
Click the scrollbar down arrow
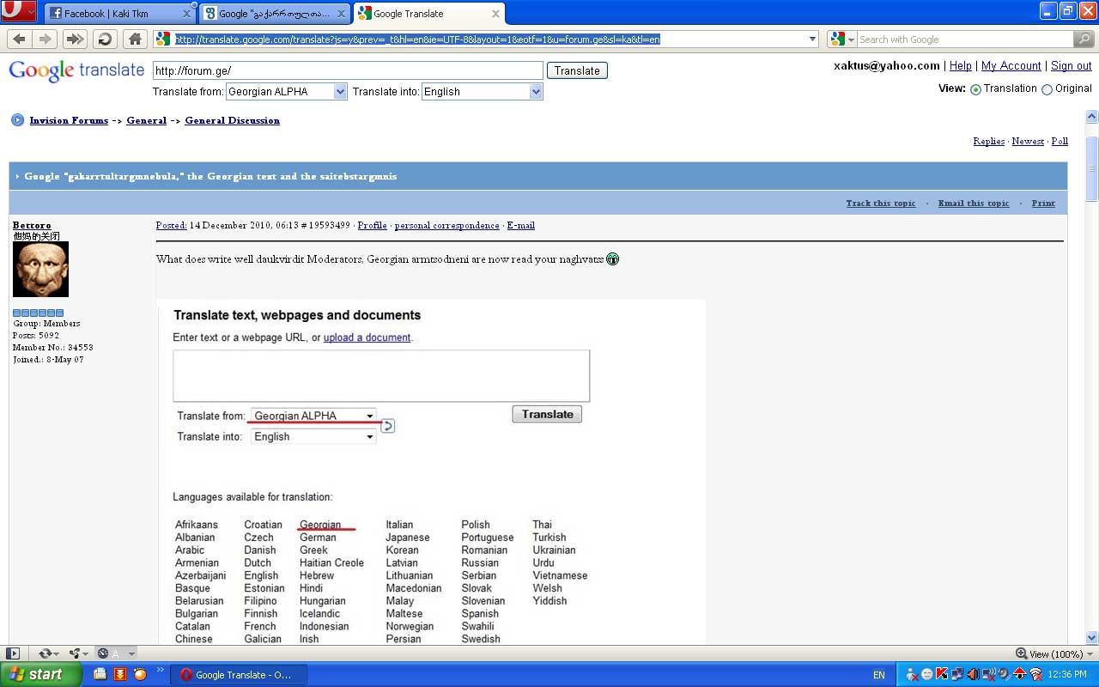[1091, 637]
